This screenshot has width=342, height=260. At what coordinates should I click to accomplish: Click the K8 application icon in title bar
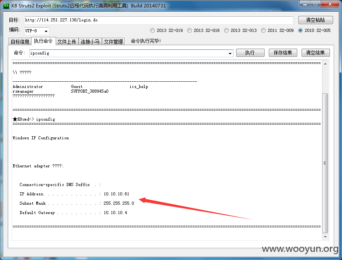[6, 5]
